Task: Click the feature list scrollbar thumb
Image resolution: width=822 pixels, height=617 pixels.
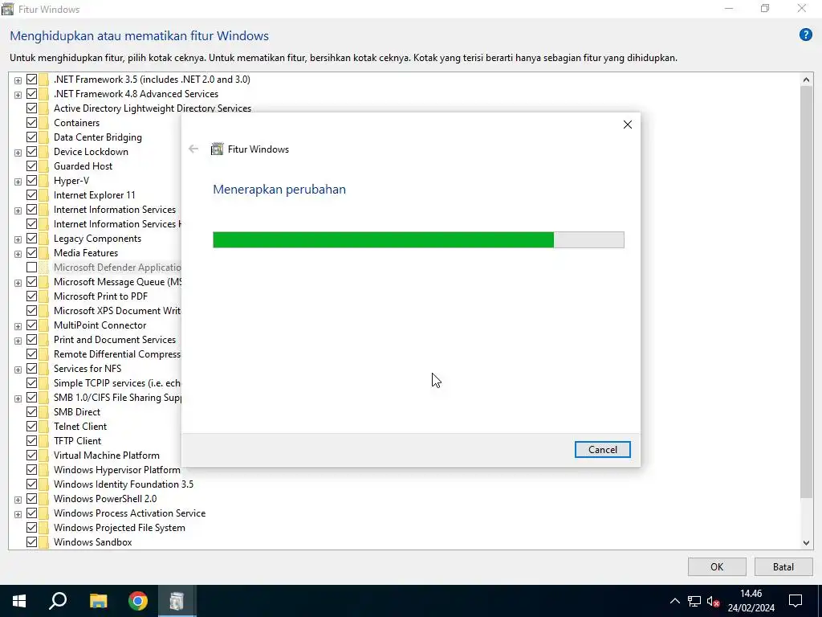Action: pyautogui.click(x=806, y=292)
